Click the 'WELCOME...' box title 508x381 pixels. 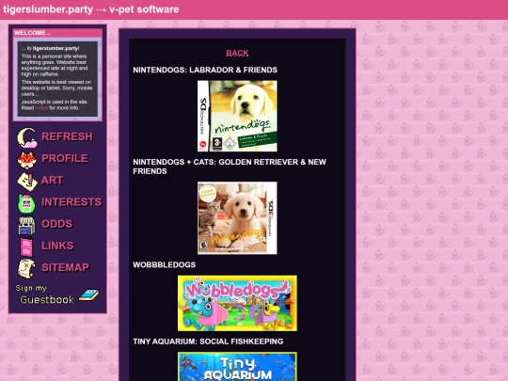point(32,33)
